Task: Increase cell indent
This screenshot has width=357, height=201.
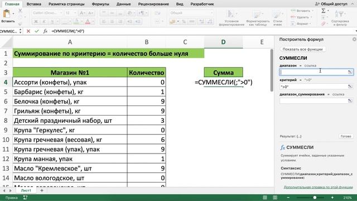Action: [x=138, y=21]
